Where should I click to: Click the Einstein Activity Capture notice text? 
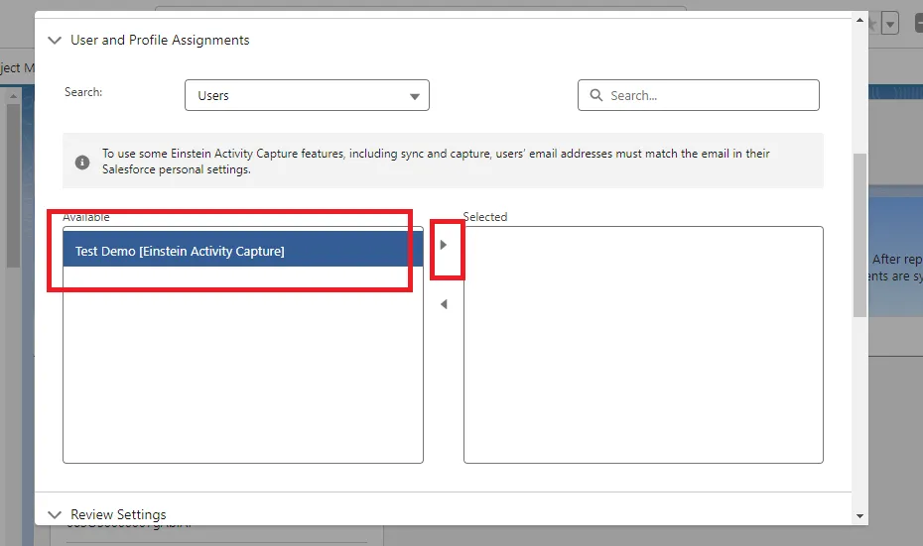[x=436, y=162]
